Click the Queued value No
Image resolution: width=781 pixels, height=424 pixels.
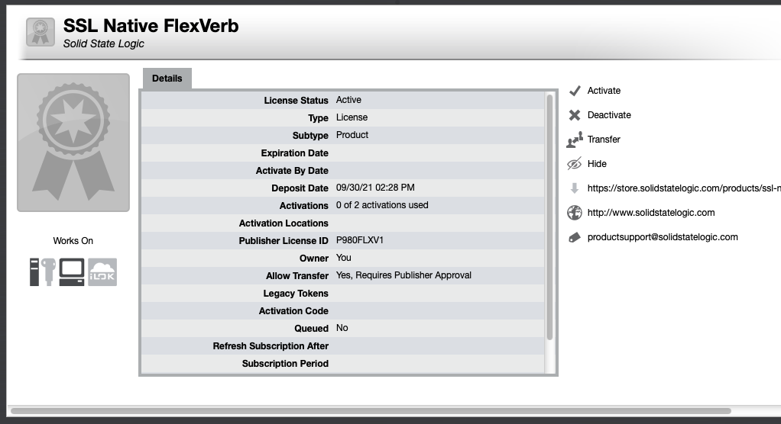[x=342, y=328]
